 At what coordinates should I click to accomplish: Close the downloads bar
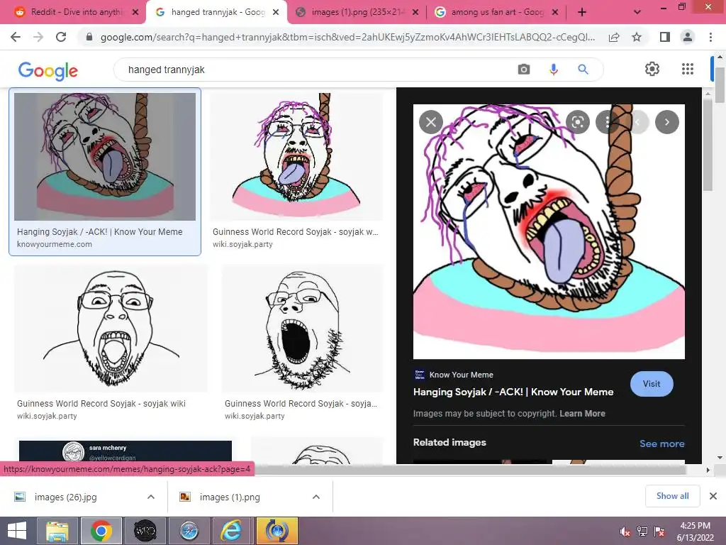(x=713, y=496)
